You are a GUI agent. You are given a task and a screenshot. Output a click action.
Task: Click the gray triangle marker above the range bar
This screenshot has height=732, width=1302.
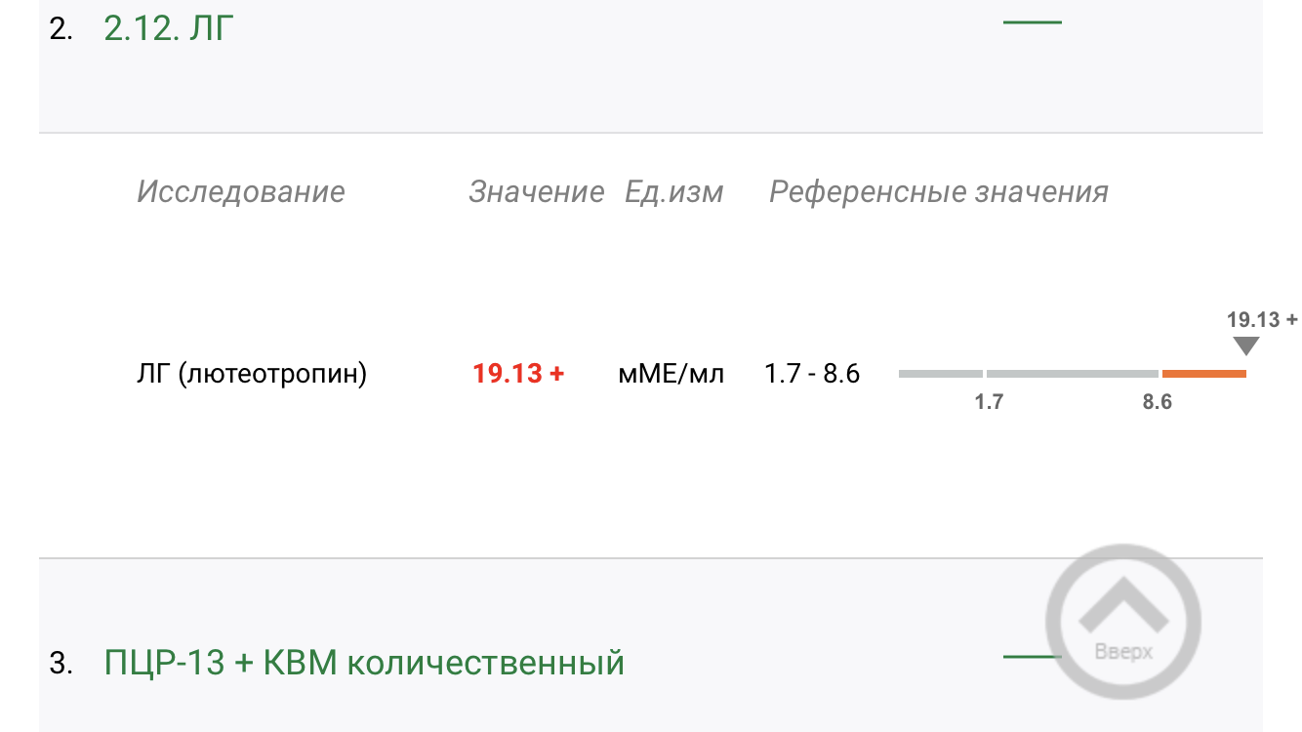[1245, 346]
